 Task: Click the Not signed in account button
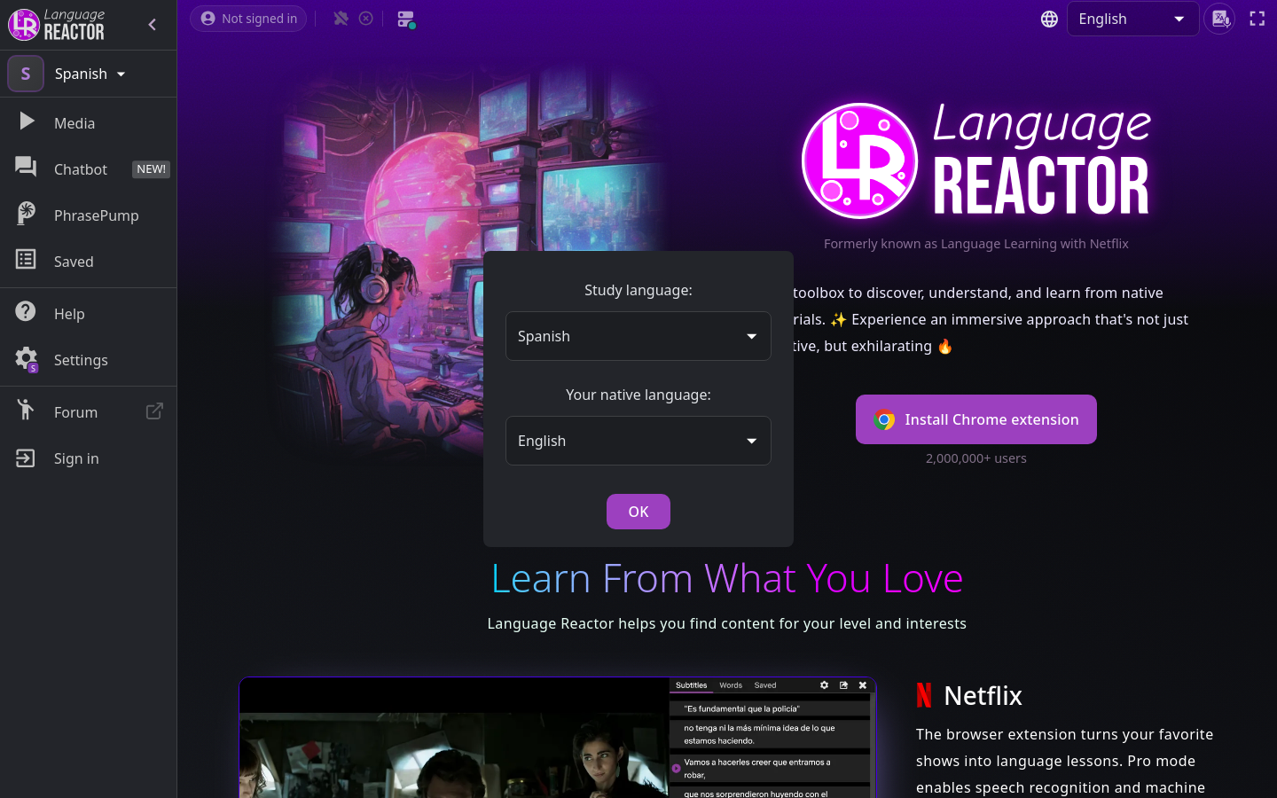coord(248,19)
